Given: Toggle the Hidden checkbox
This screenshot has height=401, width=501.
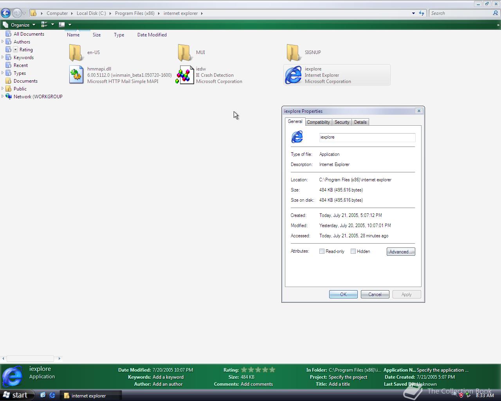Looking at the screenshot, I should [353, 251].
